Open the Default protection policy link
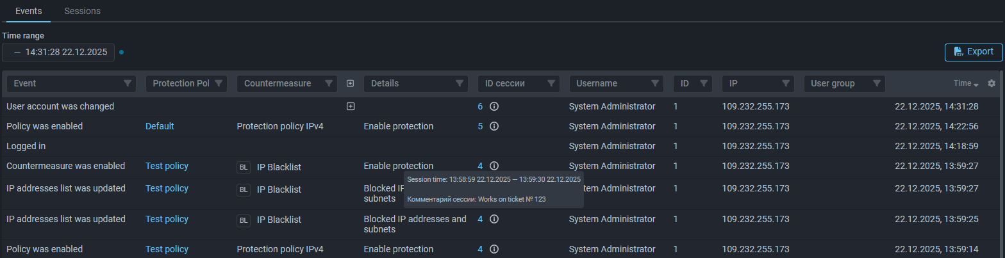This screenshot has height=258, width=1005. tap(160, 127)
